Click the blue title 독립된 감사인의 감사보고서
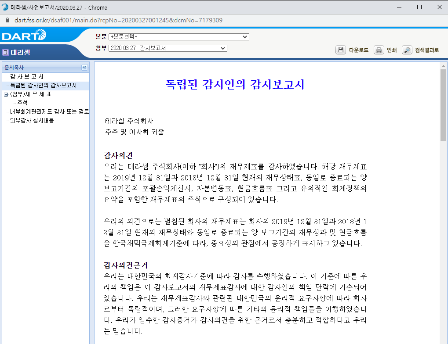 click(235, 84)
